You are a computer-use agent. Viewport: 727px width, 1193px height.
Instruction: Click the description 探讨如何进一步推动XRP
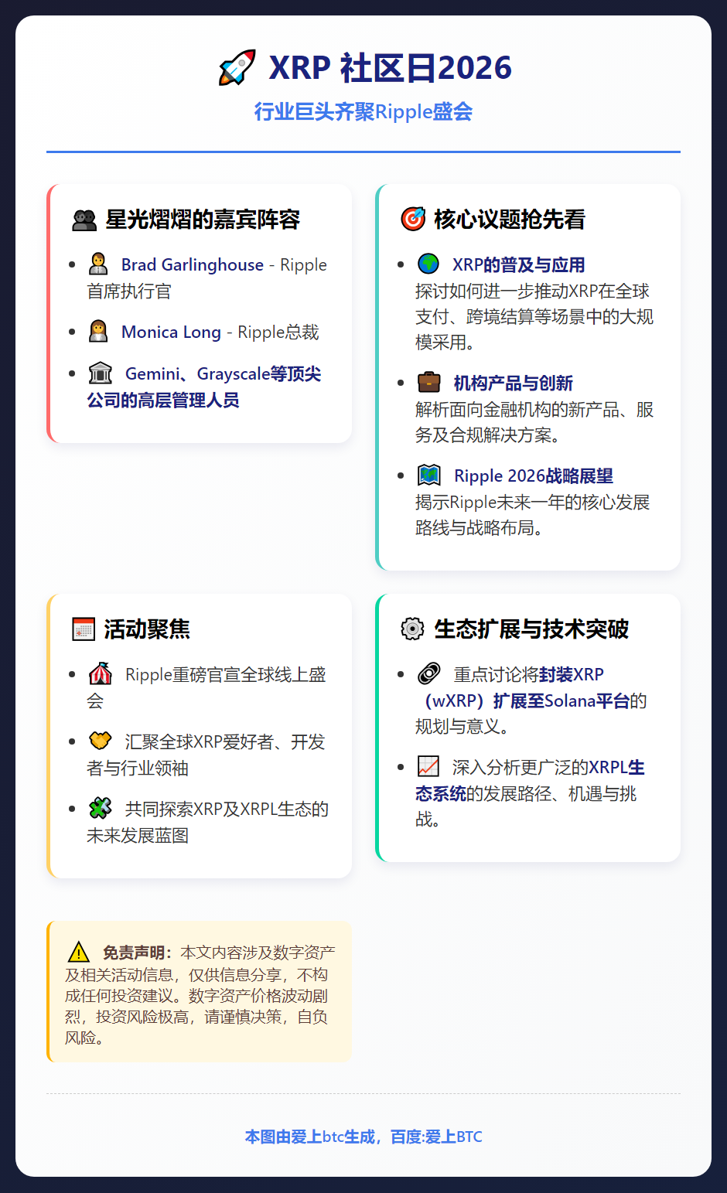click(534, 316)
